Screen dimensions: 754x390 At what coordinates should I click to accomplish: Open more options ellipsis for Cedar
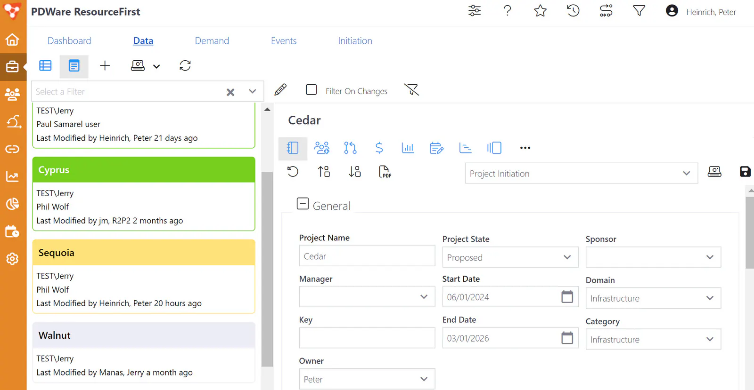[525, 148]
